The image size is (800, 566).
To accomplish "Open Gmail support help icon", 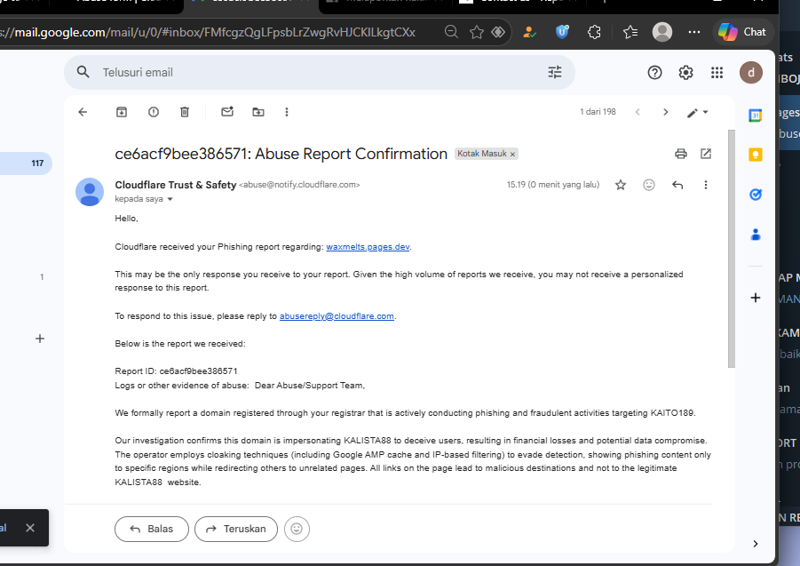I will pos(654,73).
